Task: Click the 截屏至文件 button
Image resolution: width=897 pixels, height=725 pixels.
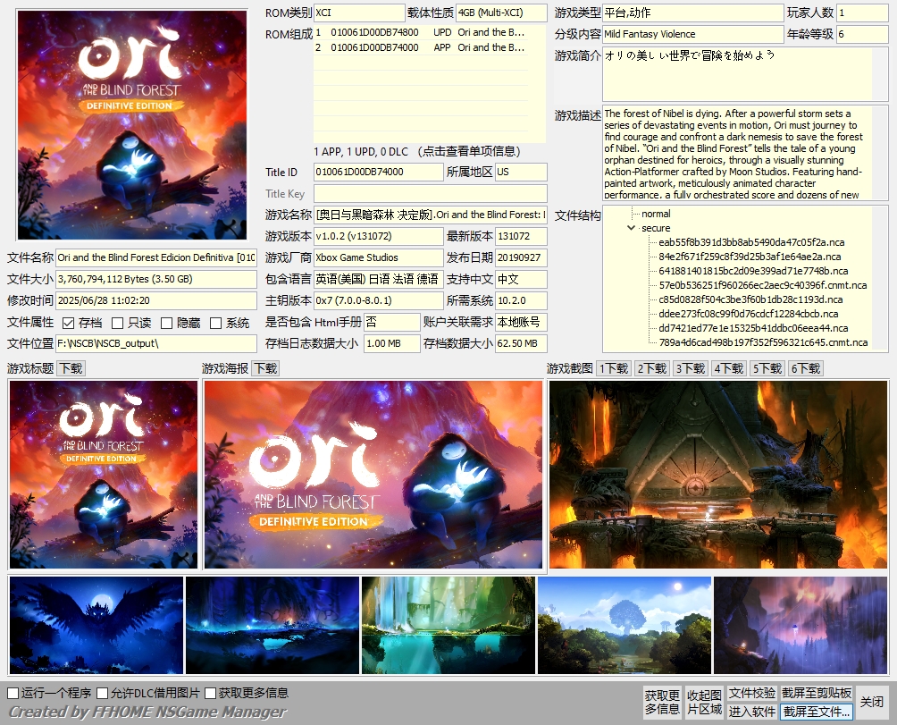Action: 817,712
